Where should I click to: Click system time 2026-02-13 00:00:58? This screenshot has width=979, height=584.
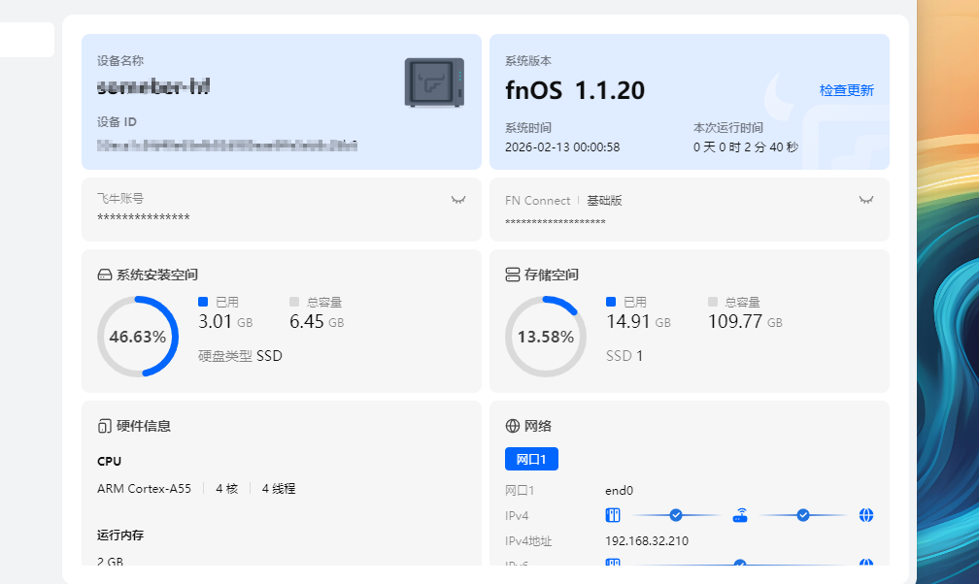pos(562,147)
